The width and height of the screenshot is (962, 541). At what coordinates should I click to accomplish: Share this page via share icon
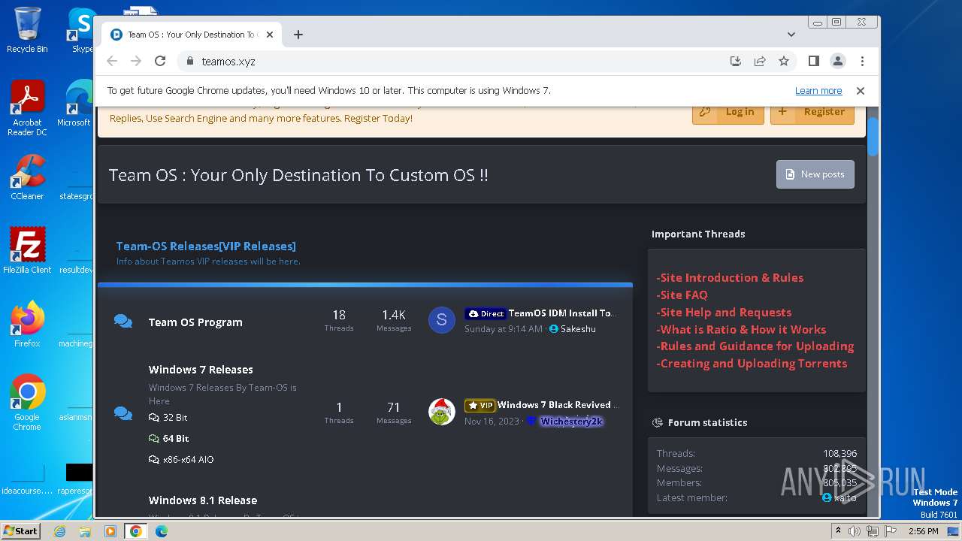(760, 62)
